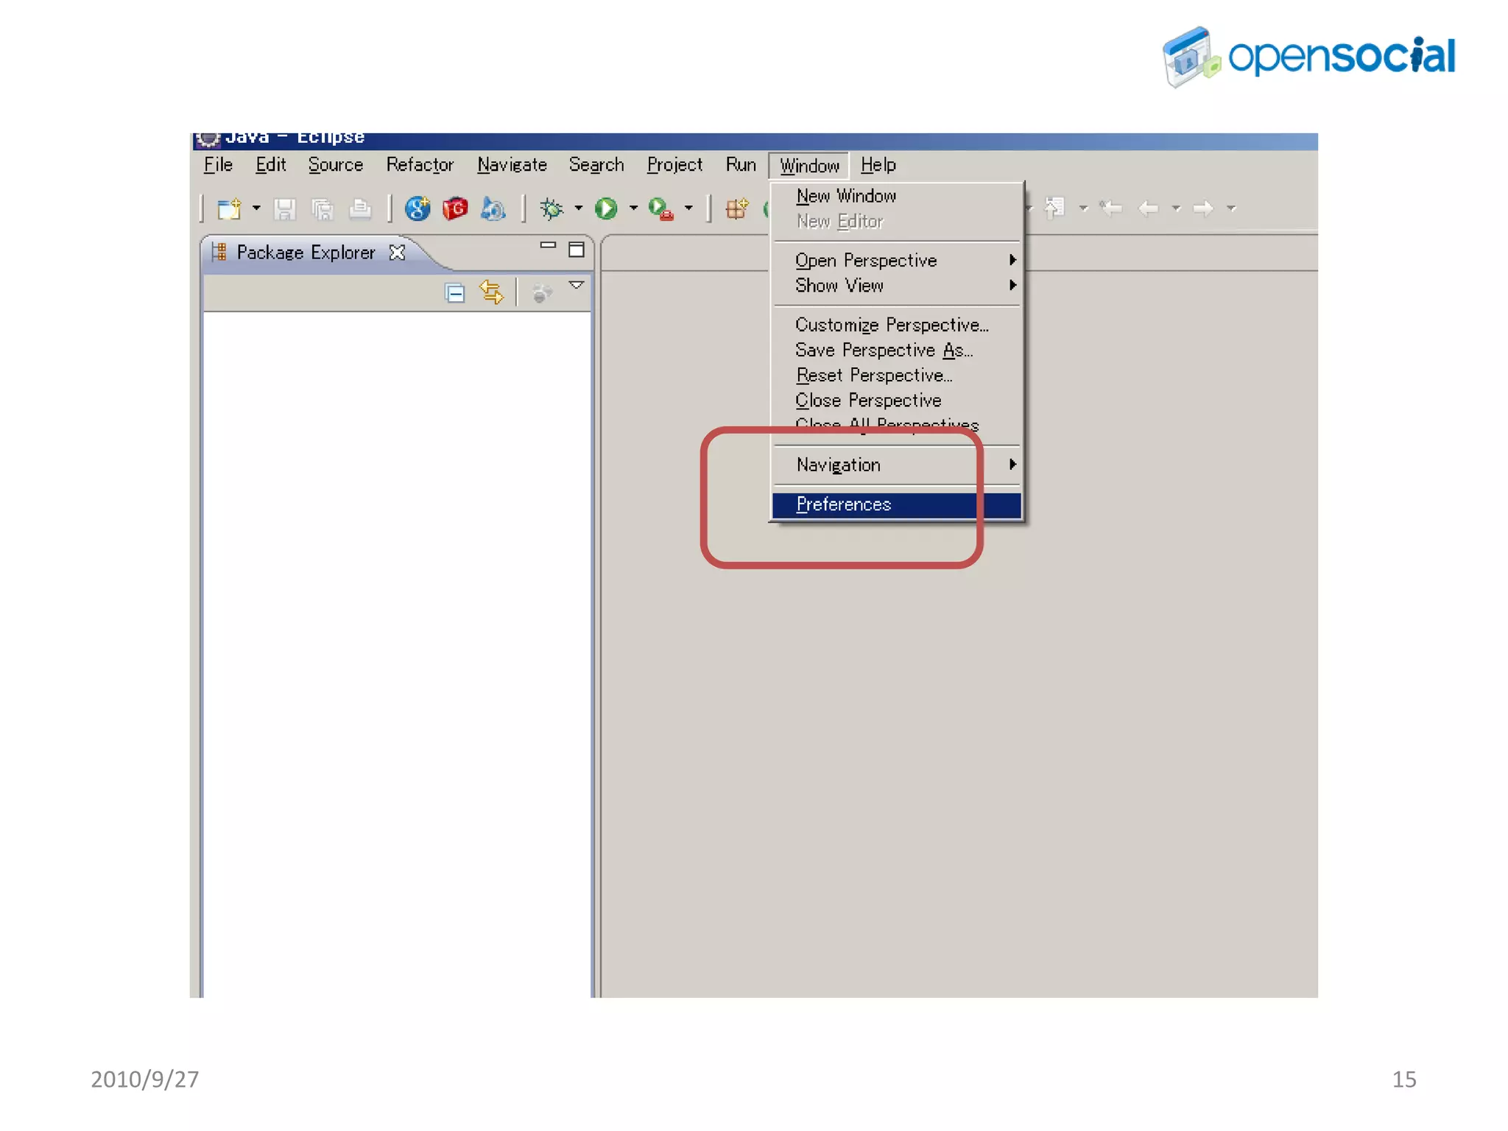Open the Refactor menu
Image resolution: width=1508 pixels, height=1131 pixels.
click(420, 165)
